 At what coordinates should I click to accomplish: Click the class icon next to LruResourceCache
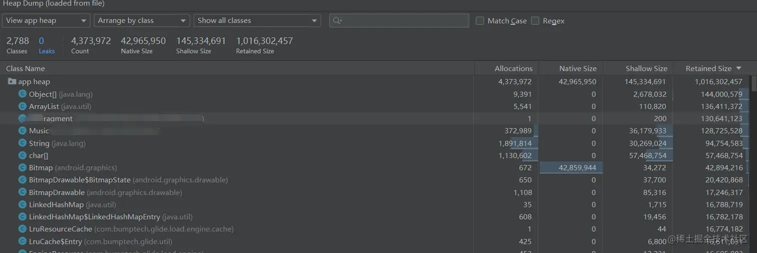pos(22,229)
